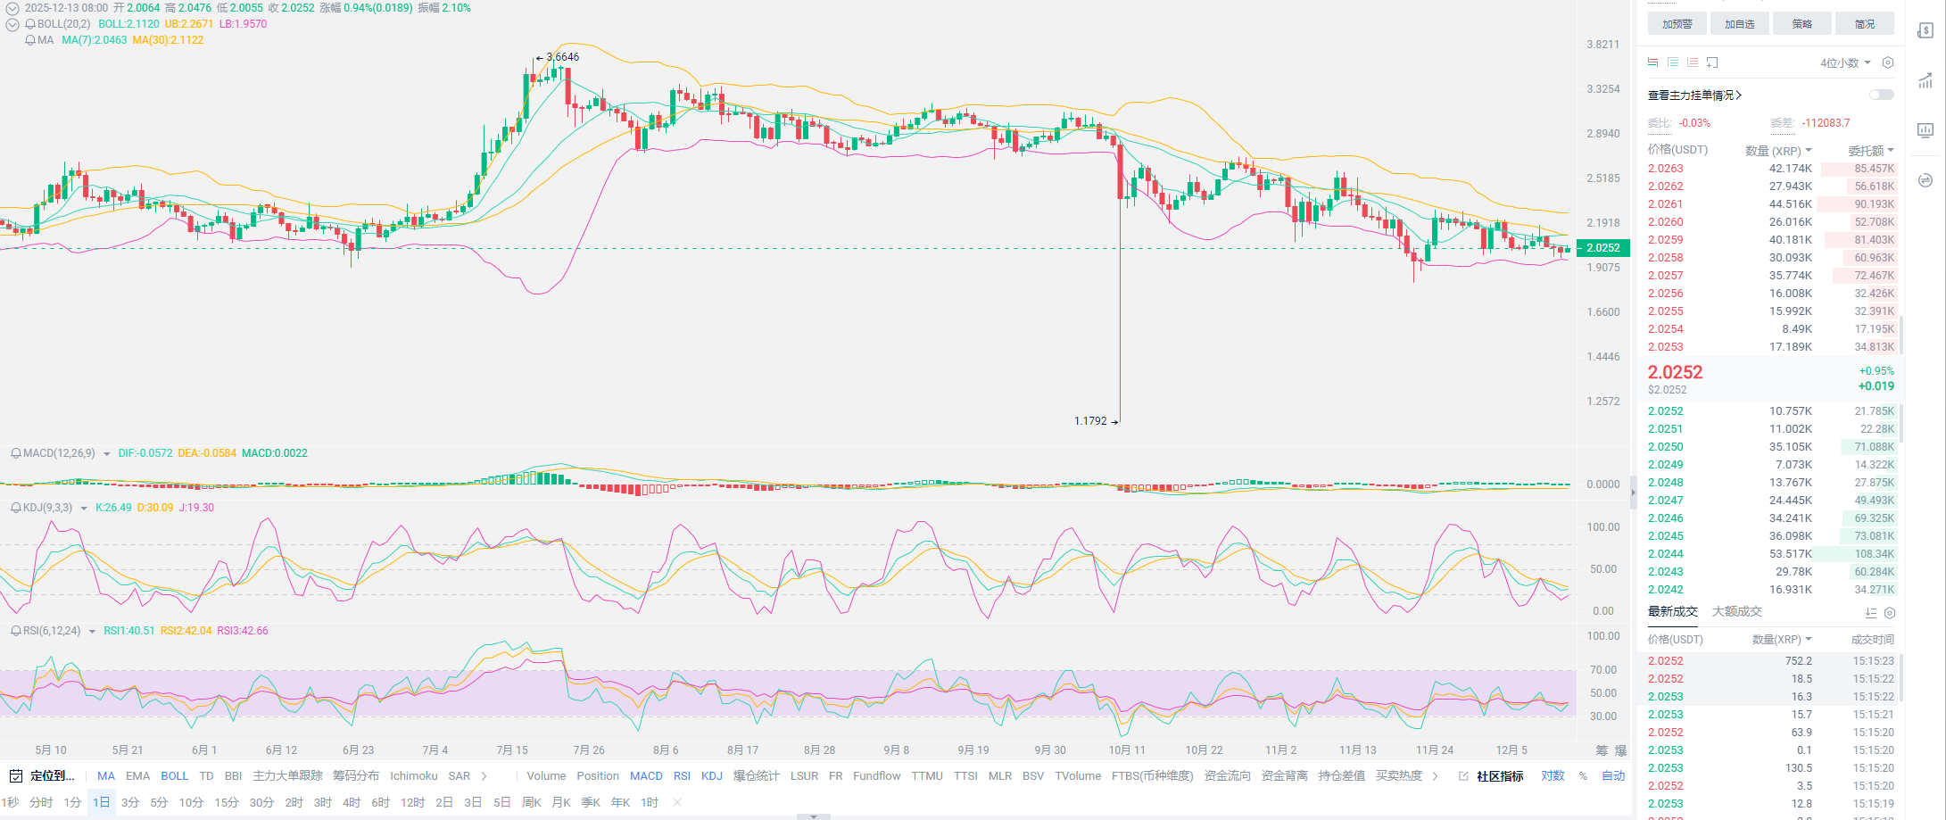Click the current price marker 2.0252 on price axis
The height and width of the screenshot is (820, 1946).
pos(1602,248)
